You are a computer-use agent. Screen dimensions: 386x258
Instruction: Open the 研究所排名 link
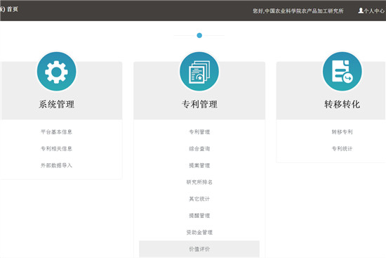tap(199, 182)
